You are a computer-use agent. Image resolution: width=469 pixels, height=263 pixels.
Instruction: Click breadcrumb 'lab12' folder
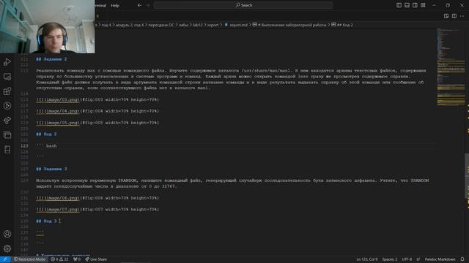198,25
